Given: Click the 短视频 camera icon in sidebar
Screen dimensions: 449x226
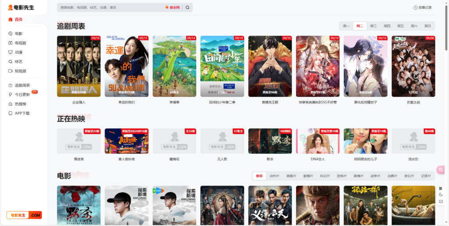Looking at the screenshot, I should coord(11,71).
